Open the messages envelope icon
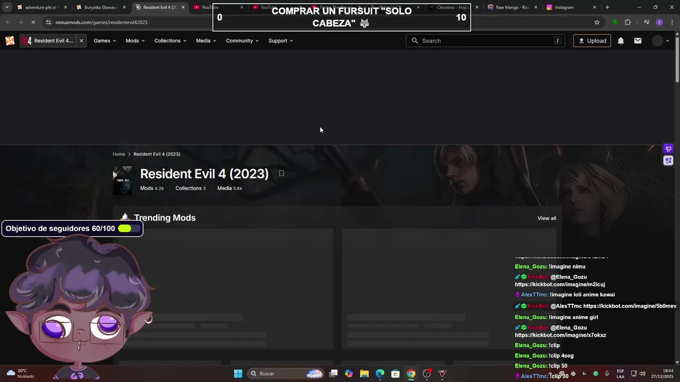Image resolution: width=680 pixels, height=382 pixels. pyautogui.click(x=637, y=41)
